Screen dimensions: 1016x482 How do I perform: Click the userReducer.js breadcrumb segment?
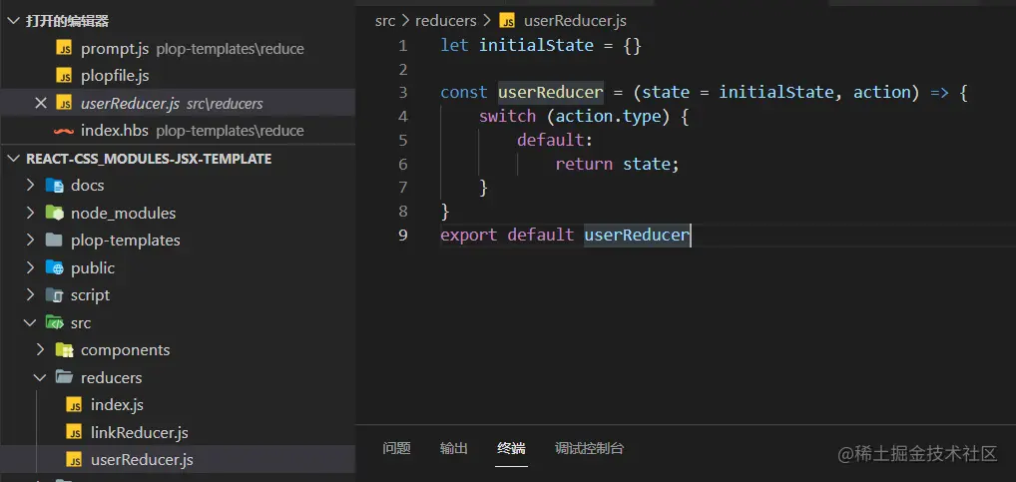tap(575, 21)
